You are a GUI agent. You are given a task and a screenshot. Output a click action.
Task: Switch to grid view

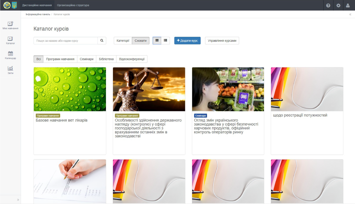(157, 41)
